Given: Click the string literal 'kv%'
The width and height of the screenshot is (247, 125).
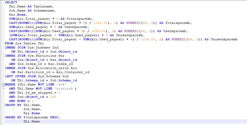Looking at the screenshot, I should tap(61, 85).
